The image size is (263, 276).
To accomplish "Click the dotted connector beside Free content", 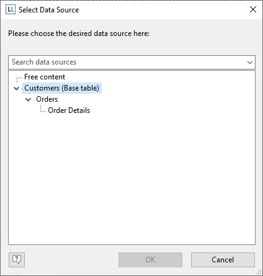I will (x=19, y=79).
